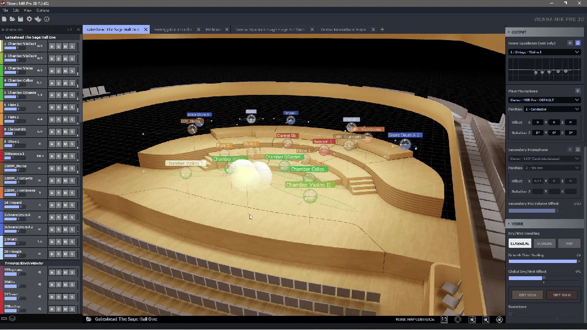Viewport: 587px width, 330px height.
Task: Open the Main Microphone Stereo preset dropdown
Action: (544, 100)
